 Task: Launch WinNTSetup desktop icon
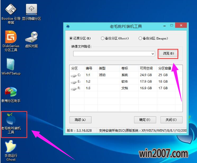click(11, 66)
